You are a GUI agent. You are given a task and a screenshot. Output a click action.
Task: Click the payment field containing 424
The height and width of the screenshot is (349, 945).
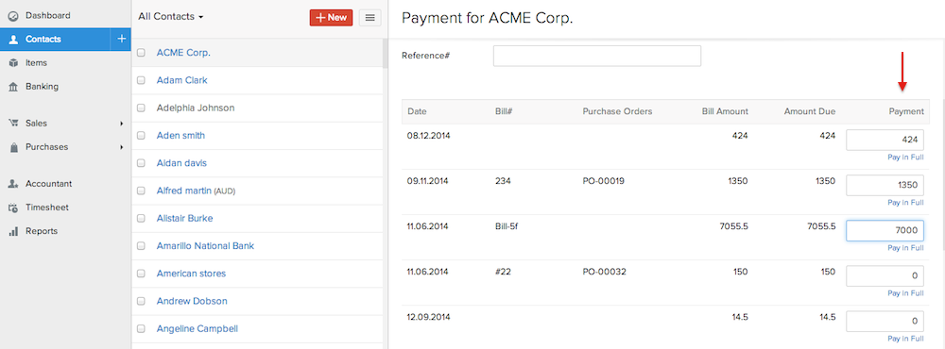(885, 141)
